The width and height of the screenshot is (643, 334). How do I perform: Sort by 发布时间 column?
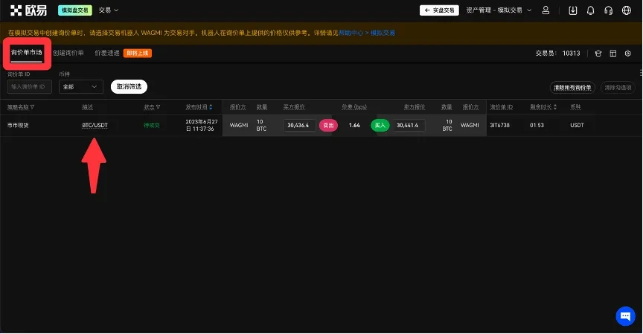211,107
